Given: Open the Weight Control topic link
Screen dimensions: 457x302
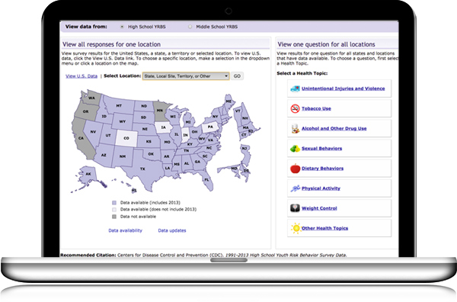Looking at the screenshot, I should [319, 208].
